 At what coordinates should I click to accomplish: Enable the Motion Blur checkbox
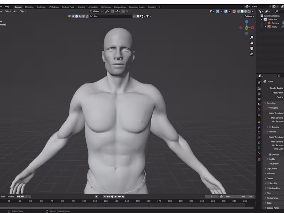click(268, 188)
